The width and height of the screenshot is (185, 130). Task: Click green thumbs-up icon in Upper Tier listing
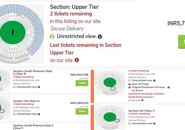coord(52,36)
